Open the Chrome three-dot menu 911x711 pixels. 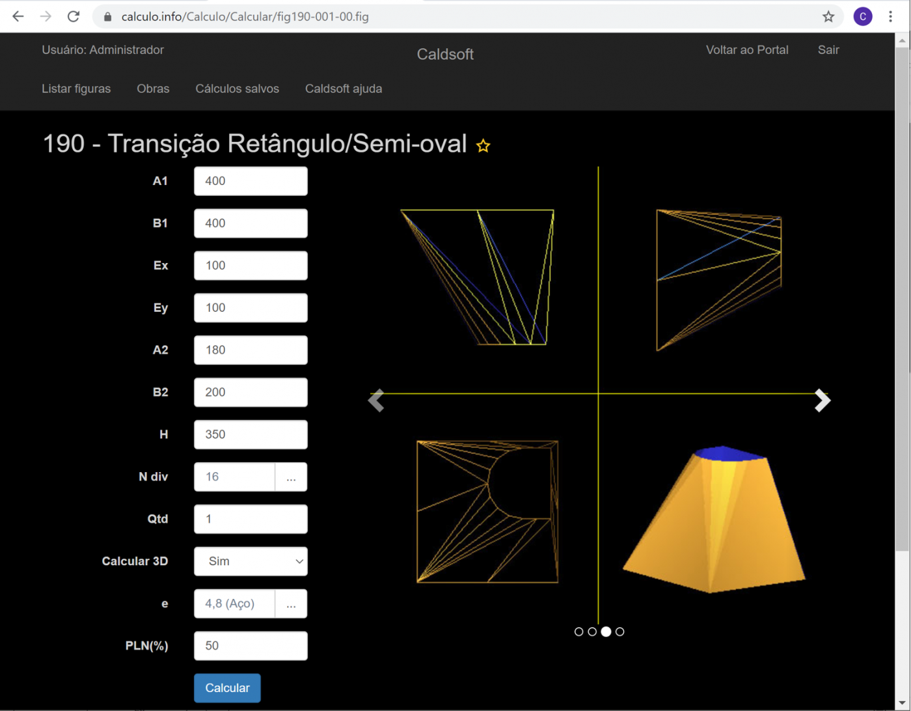(x=890, y=17)
